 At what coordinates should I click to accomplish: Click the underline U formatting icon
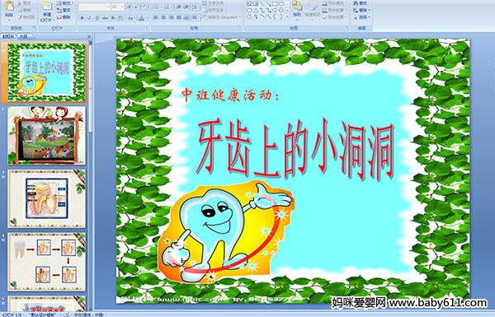(x=97, y=18)
